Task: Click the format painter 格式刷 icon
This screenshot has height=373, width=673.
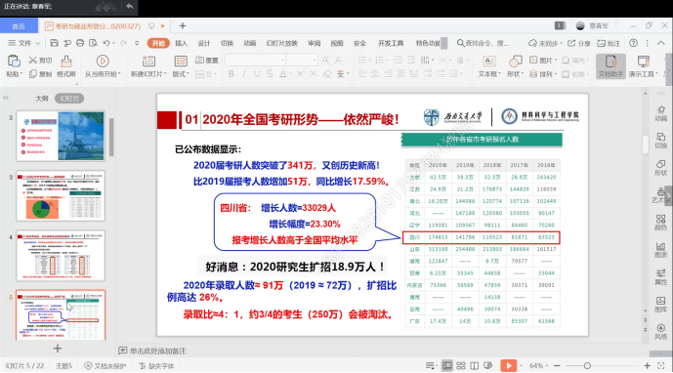Action: (66, 66)
